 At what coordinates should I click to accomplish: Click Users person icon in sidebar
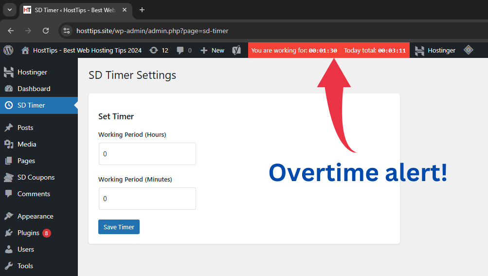click(9, 249)
